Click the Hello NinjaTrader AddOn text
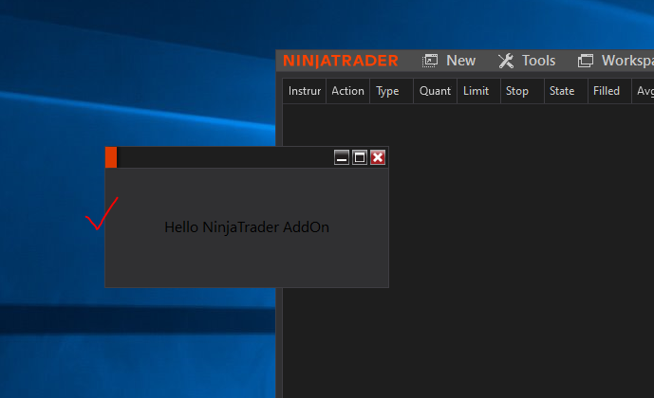Screen dimensions: 654x398 (247, 227)
